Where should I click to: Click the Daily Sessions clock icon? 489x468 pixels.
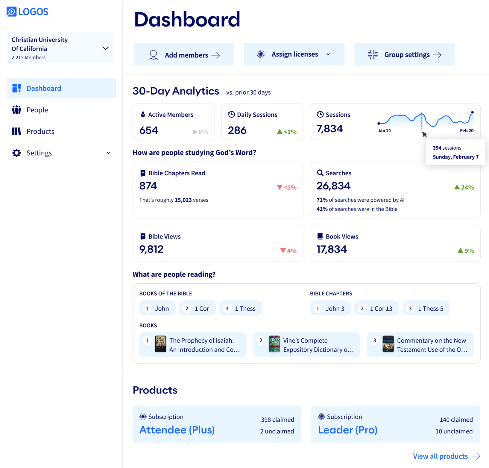click(x=231, y=114)
